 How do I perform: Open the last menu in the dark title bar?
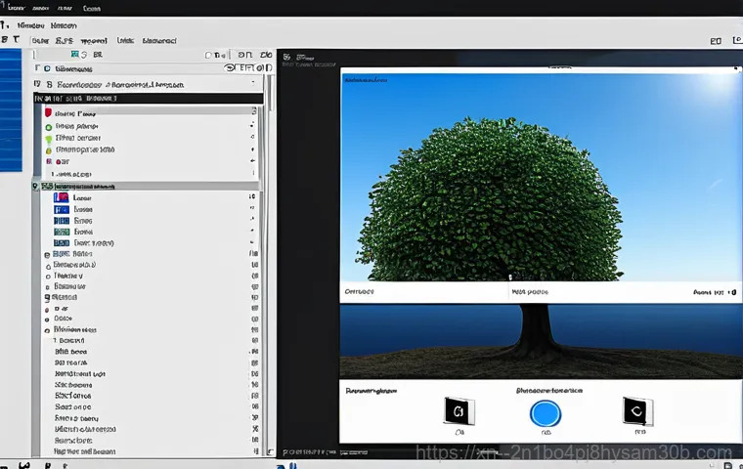pos(92,9)
